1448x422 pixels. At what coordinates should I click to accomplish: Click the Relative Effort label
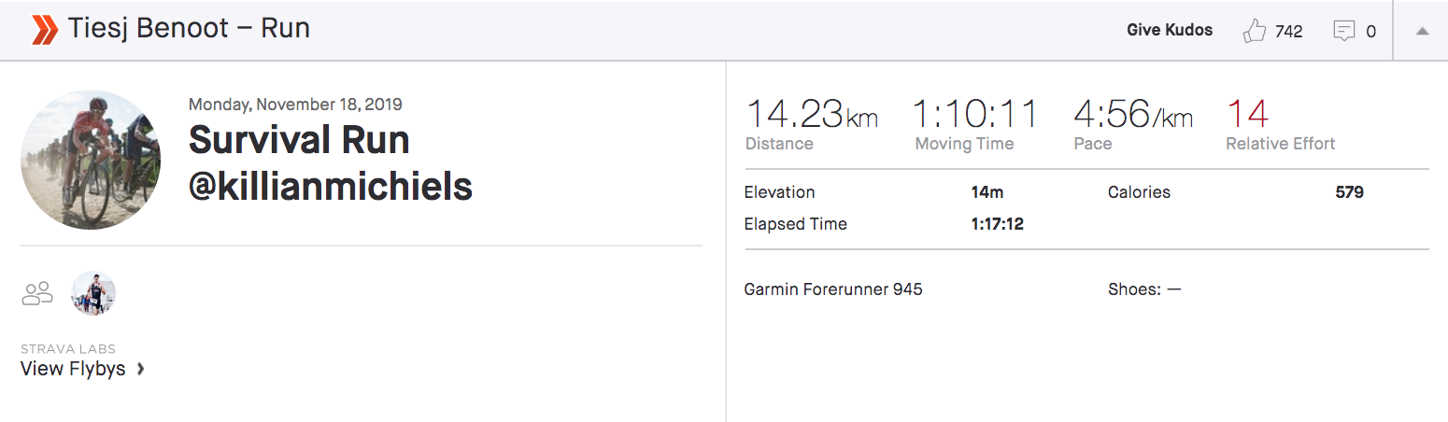(x=1281, y=144)
